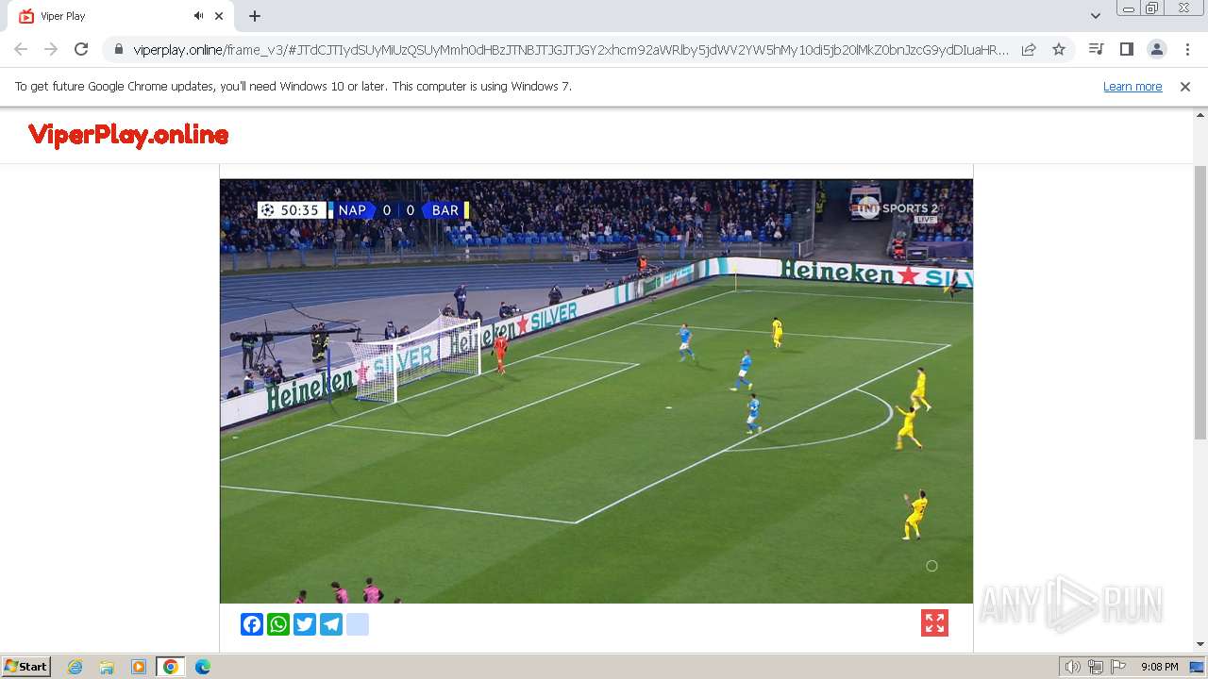Click the TNT Sports 2 channel logo
Screen dimensions: 1208x679
(896, 209)
